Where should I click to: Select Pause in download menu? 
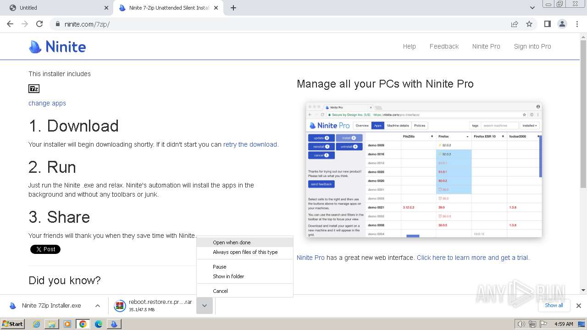click(245, 267)
